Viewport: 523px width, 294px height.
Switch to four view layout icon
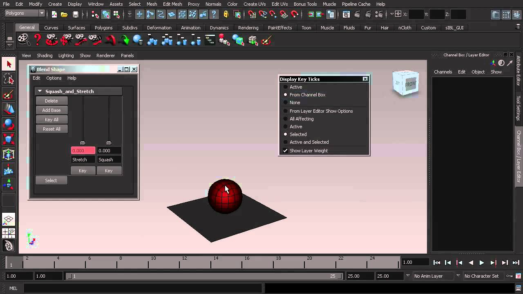[x=9, y=233]
